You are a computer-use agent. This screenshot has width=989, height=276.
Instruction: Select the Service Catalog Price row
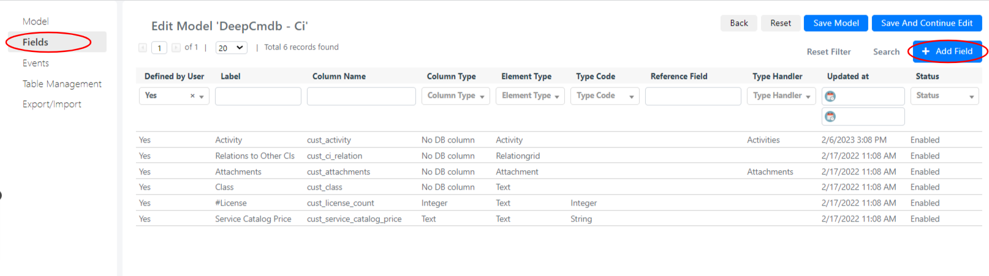pyautogui.click(x=558, y=219)
